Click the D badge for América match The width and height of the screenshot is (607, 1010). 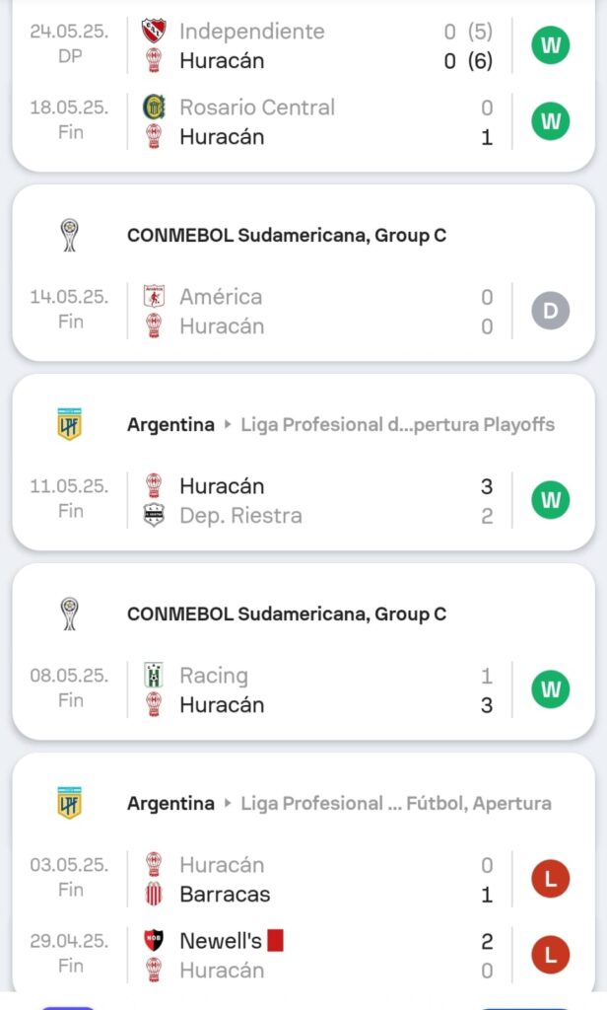[x=551, y=312]
